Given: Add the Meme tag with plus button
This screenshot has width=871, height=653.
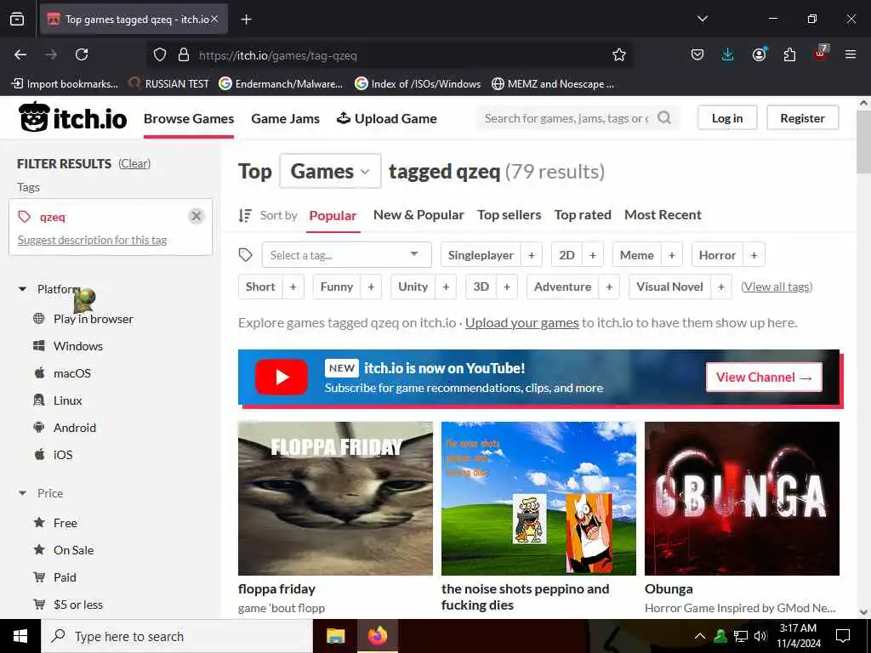Looking at the screenshot, I should 672,255.
